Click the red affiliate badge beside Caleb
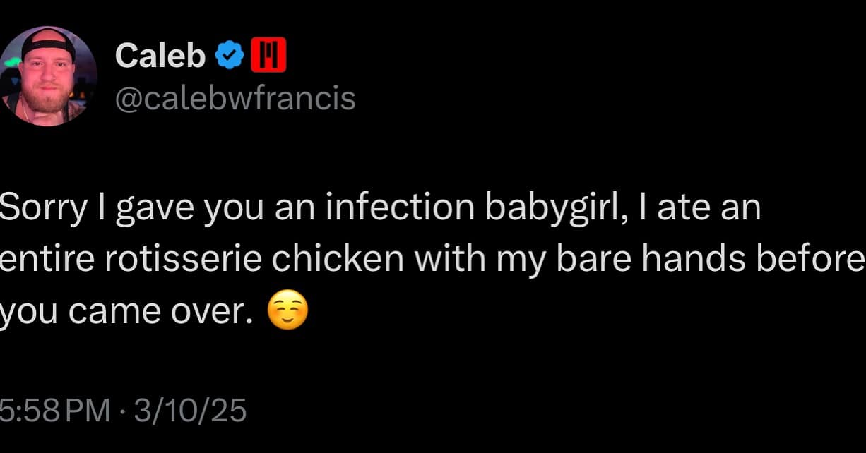 (x=268, y=56)
